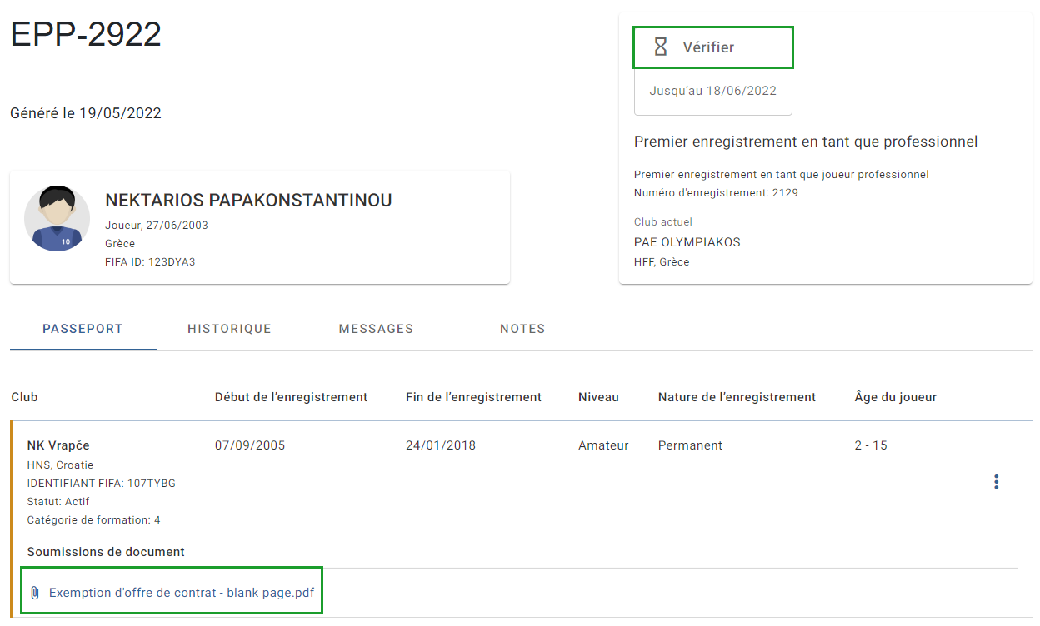Click the Niveau column header
Screen dimensions: 1040x626
coord(598,397)
